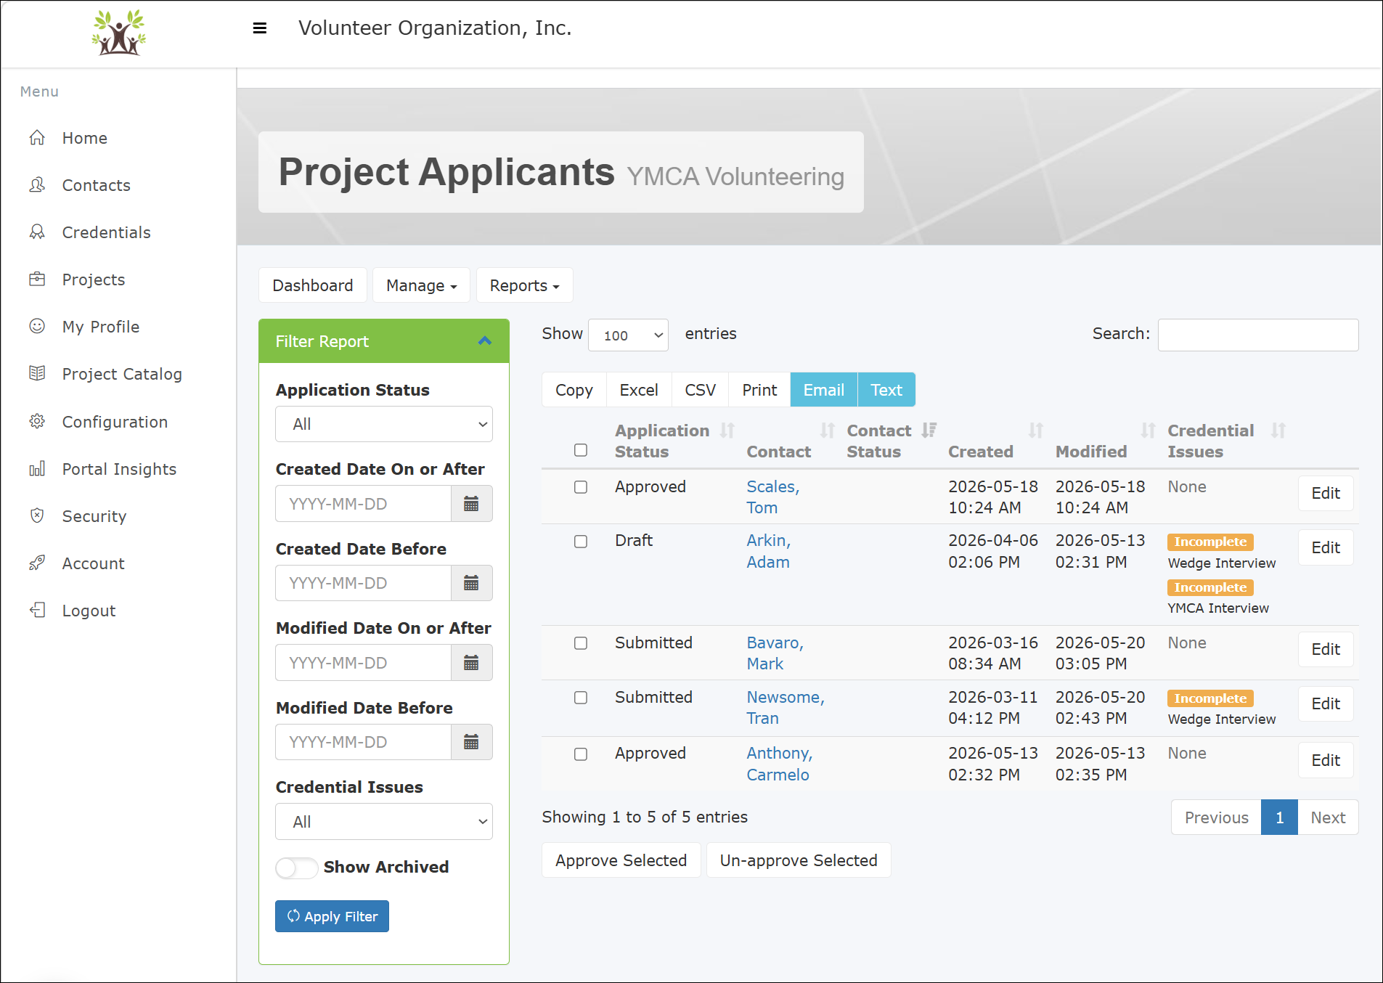Edit the Anthony, Carmelo application
The width and height of the screenshot is (1383, 983).
click(x=1326, y=760)
